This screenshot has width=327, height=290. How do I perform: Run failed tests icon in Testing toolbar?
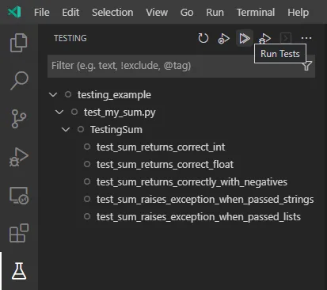224,39
